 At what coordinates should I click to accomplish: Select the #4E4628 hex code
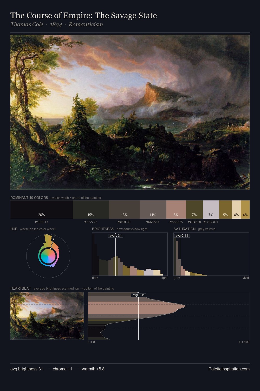click(x=194, y=222)
